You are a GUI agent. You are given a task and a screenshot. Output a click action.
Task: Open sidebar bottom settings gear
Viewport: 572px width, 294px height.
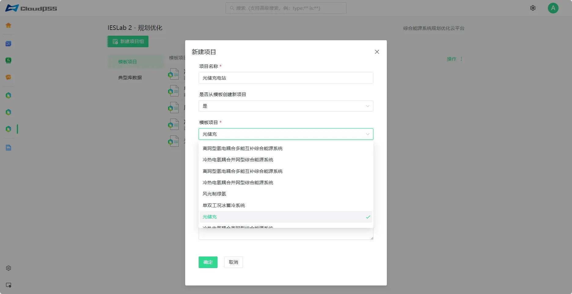(x=8, y=268)
